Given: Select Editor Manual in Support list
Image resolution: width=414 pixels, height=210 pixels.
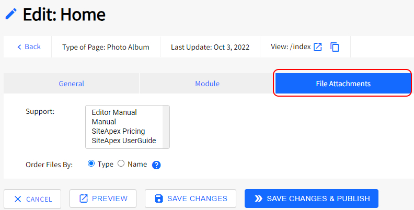Looking at the screenshot, I should click(114, 112).
